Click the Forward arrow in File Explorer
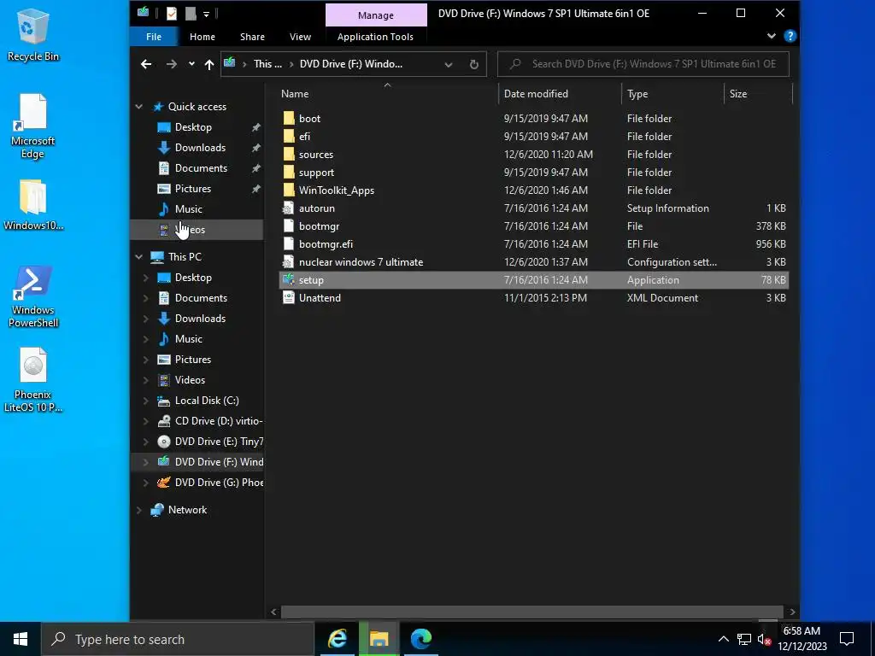This screenshot has height=656, width=875. (171, 64)
